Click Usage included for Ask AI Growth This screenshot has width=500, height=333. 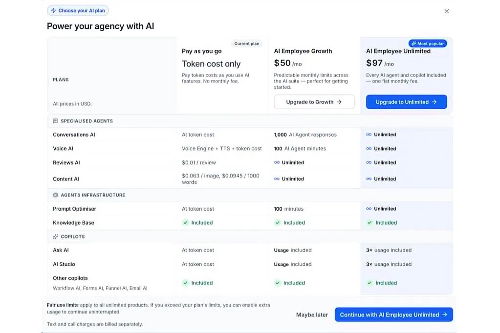(293, 250)
